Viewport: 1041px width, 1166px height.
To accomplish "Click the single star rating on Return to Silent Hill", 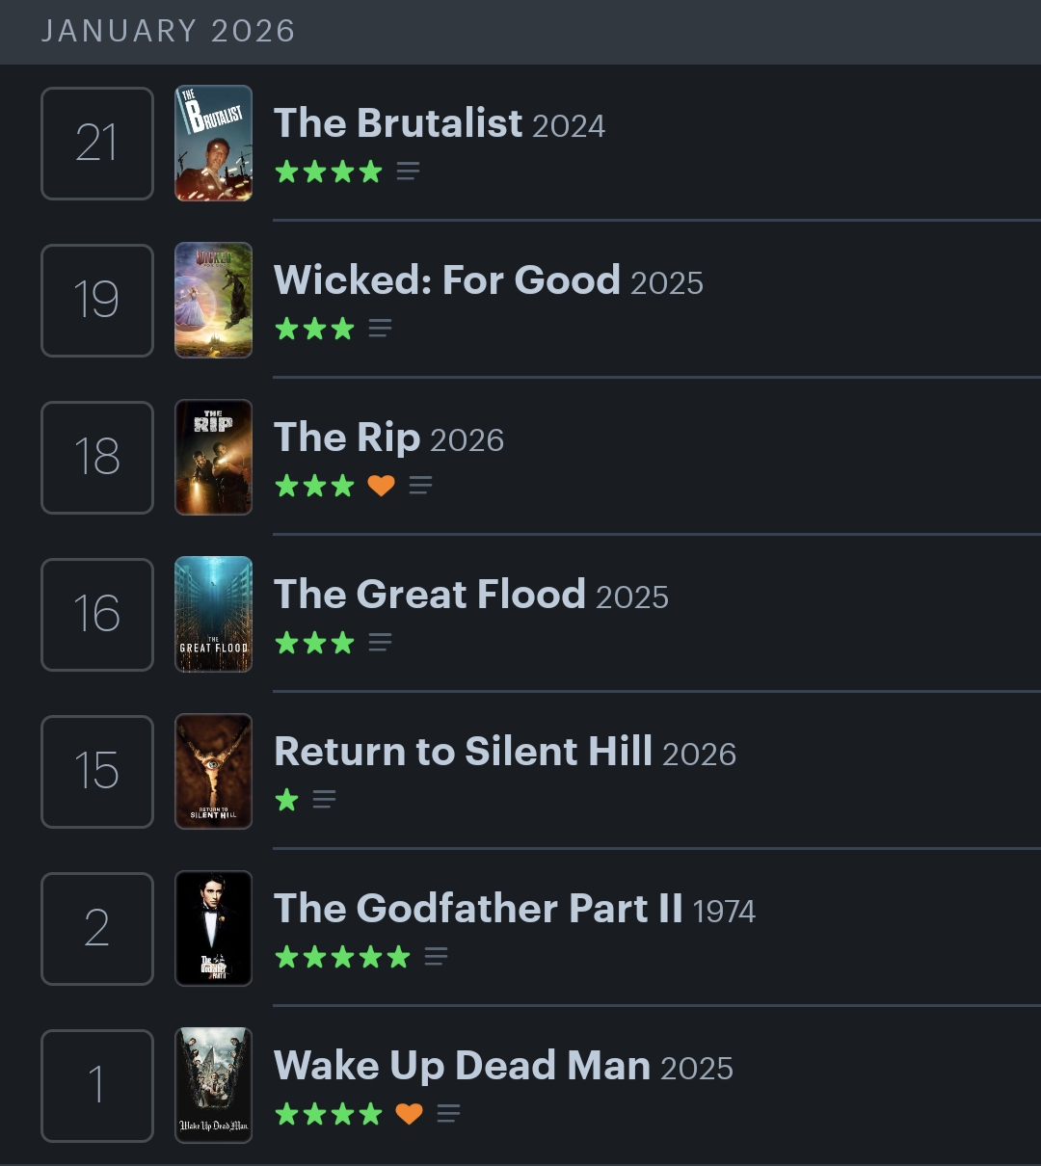I will coord(286,800).
